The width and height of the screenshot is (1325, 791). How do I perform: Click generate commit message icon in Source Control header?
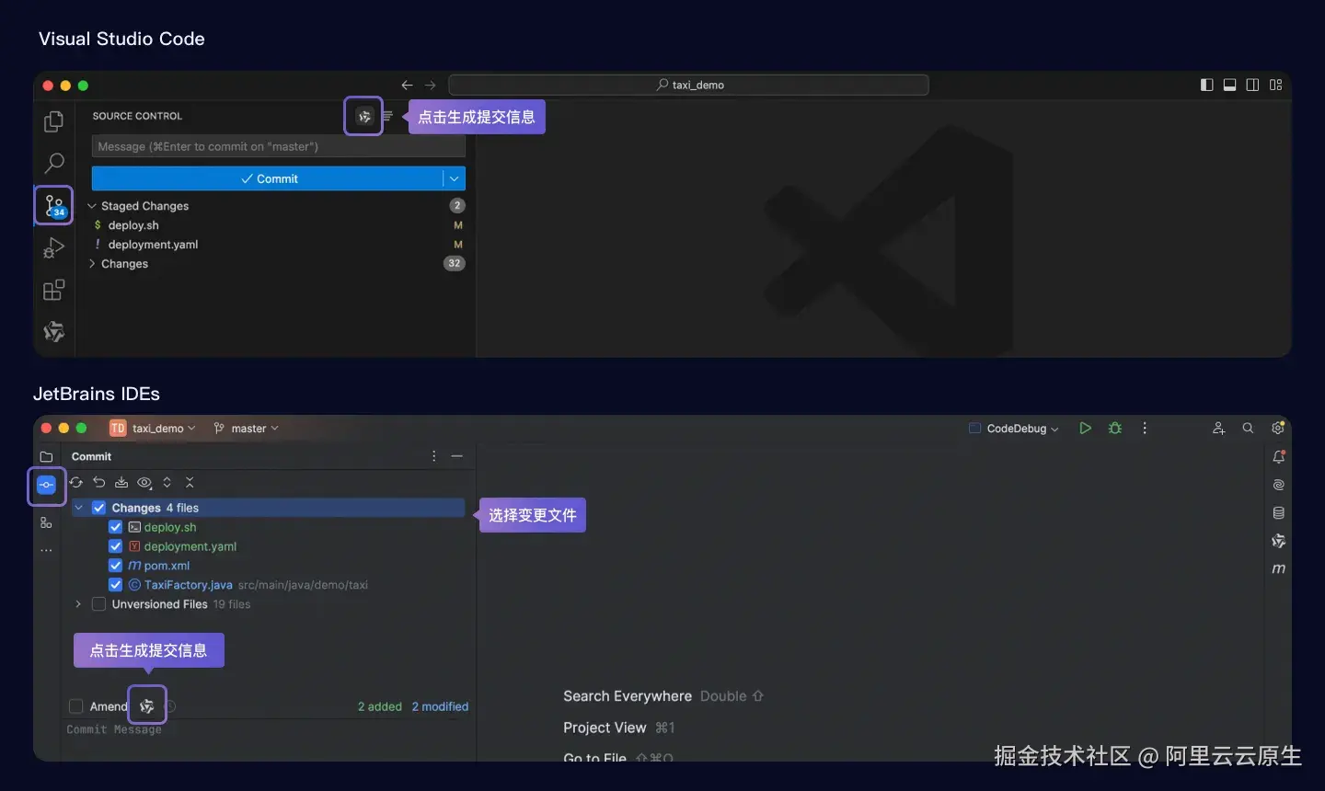tap(364, 116)
